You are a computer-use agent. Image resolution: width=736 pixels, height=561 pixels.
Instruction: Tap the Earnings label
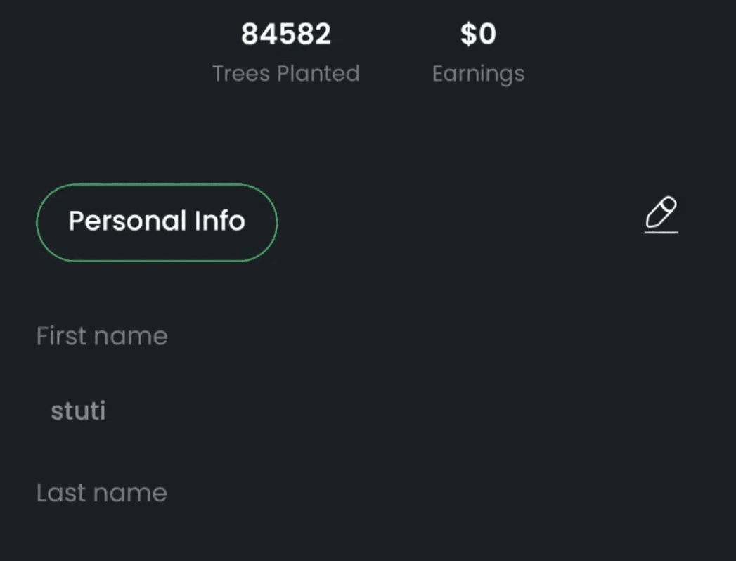coord(478,73)
